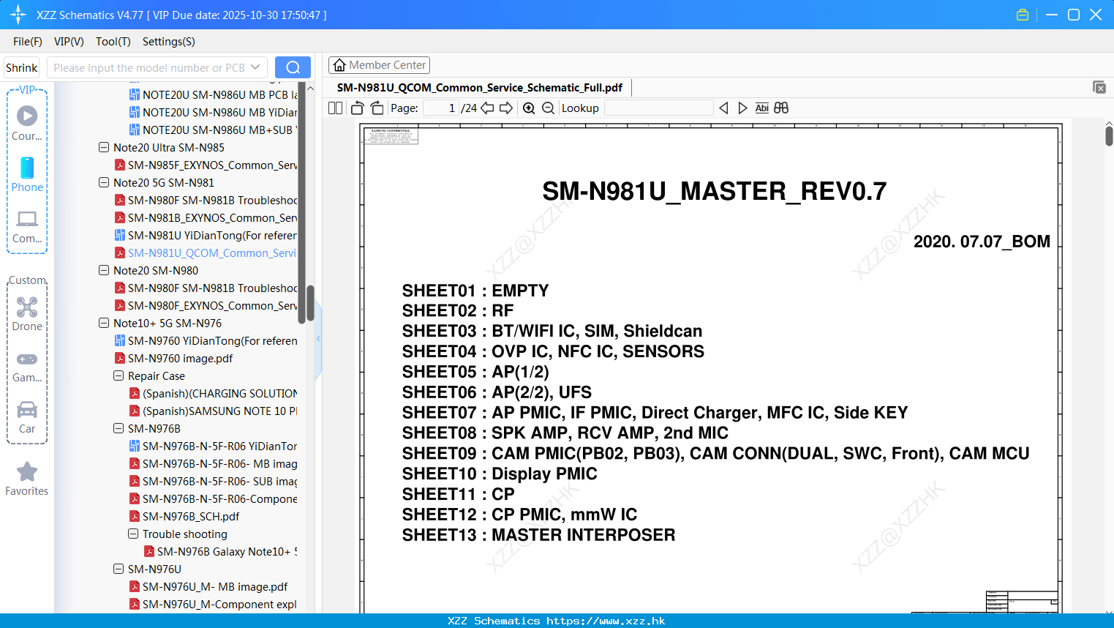Click the tree scroll-up arrow
Image resolution: width=1114 pixels, height=628 pixels.
click(310, 88)
